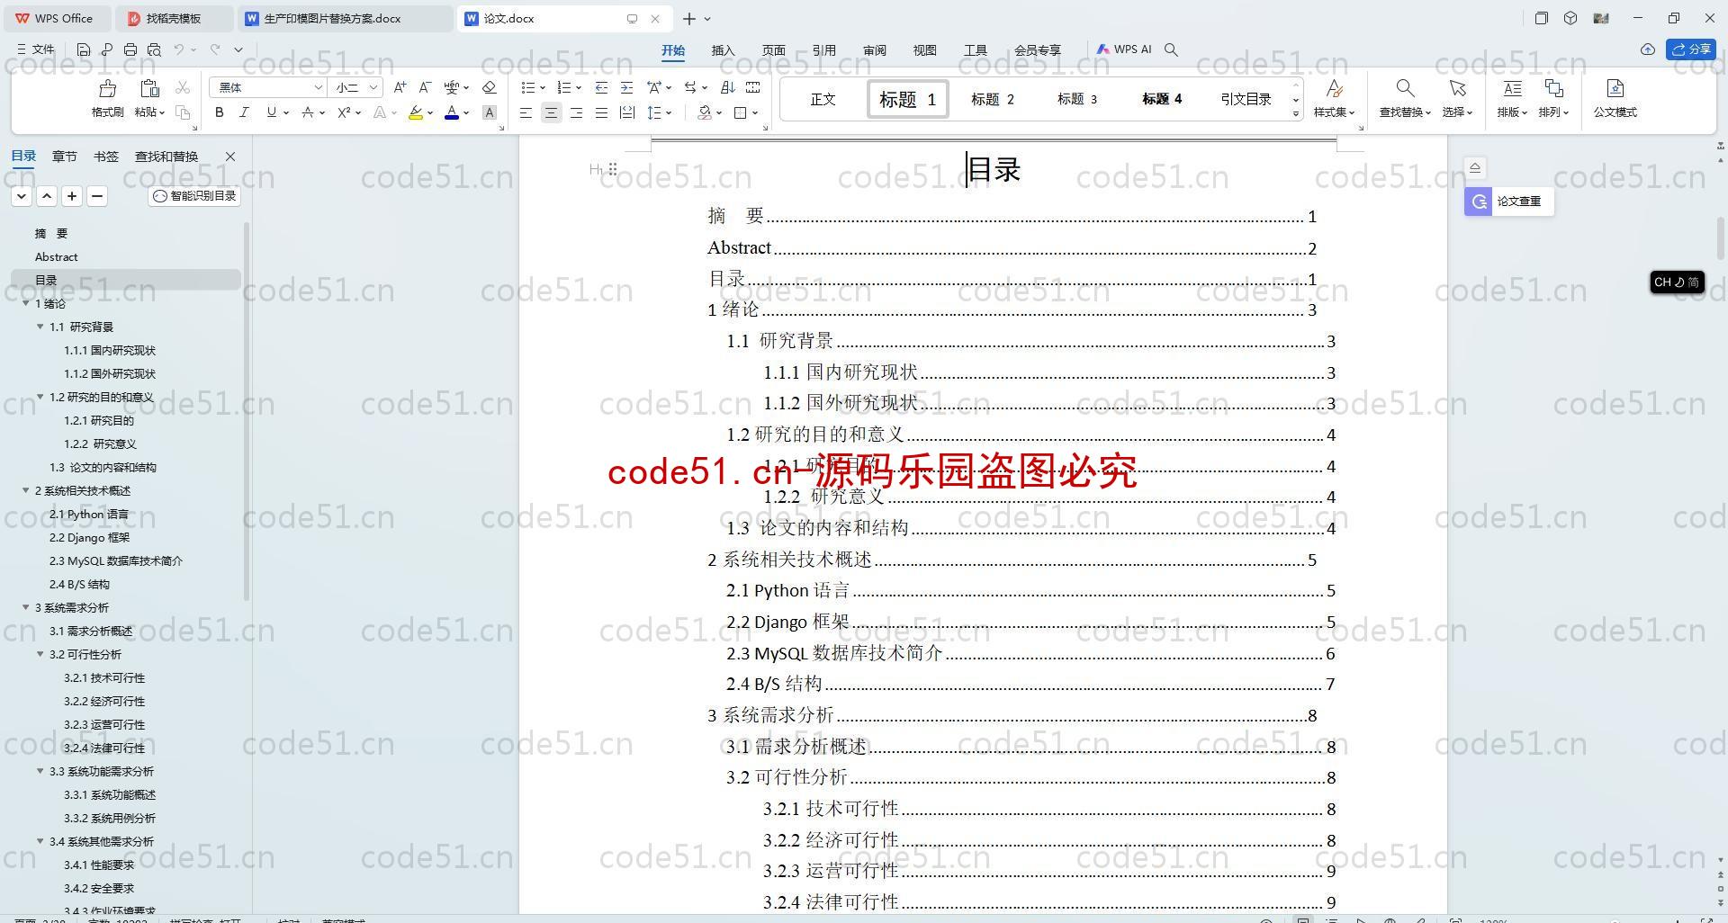Click the Sort (A-Z) icon
1728x923 pixels.
click(x=727, y=87)
